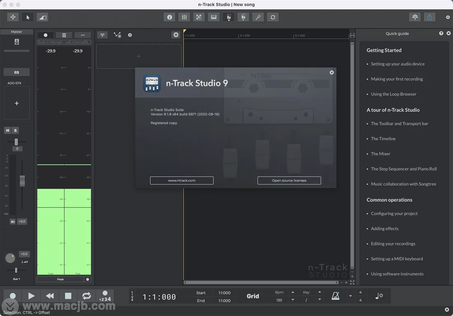Select the arrow pointer tool

coord(28,17)
